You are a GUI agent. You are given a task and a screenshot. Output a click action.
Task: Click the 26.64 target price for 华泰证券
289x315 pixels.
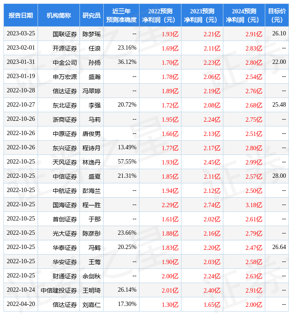click(x=279, y=247)
